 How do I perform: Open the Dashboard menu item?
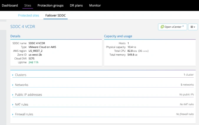(x=10, y=6)
